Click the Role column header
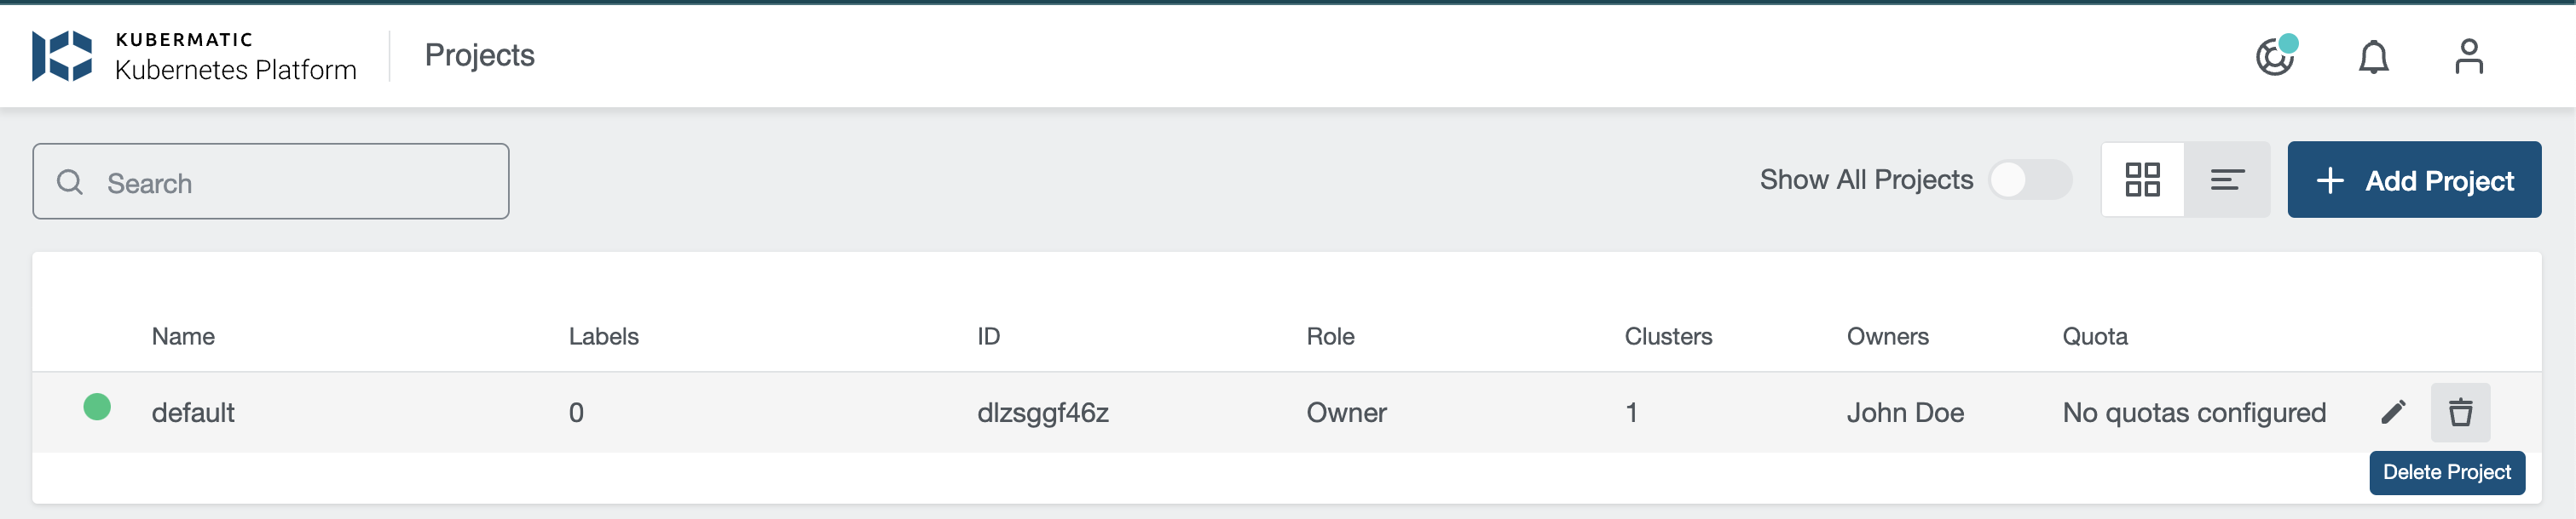The height and width of the screenshot is (519, 2576). tap(1330, 336)
